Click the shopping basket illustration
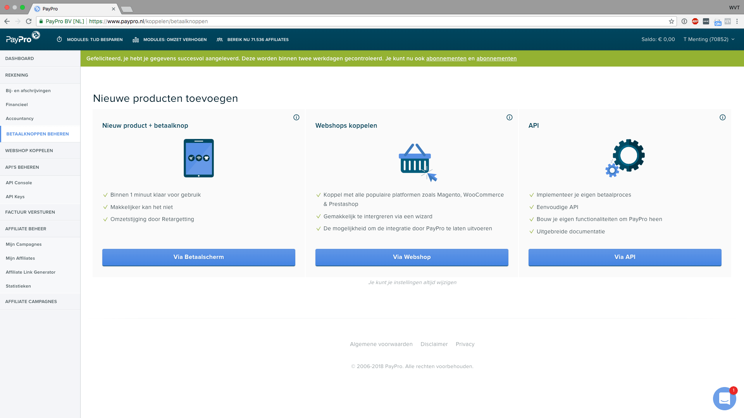744x418 pixels. pos(418,163)
